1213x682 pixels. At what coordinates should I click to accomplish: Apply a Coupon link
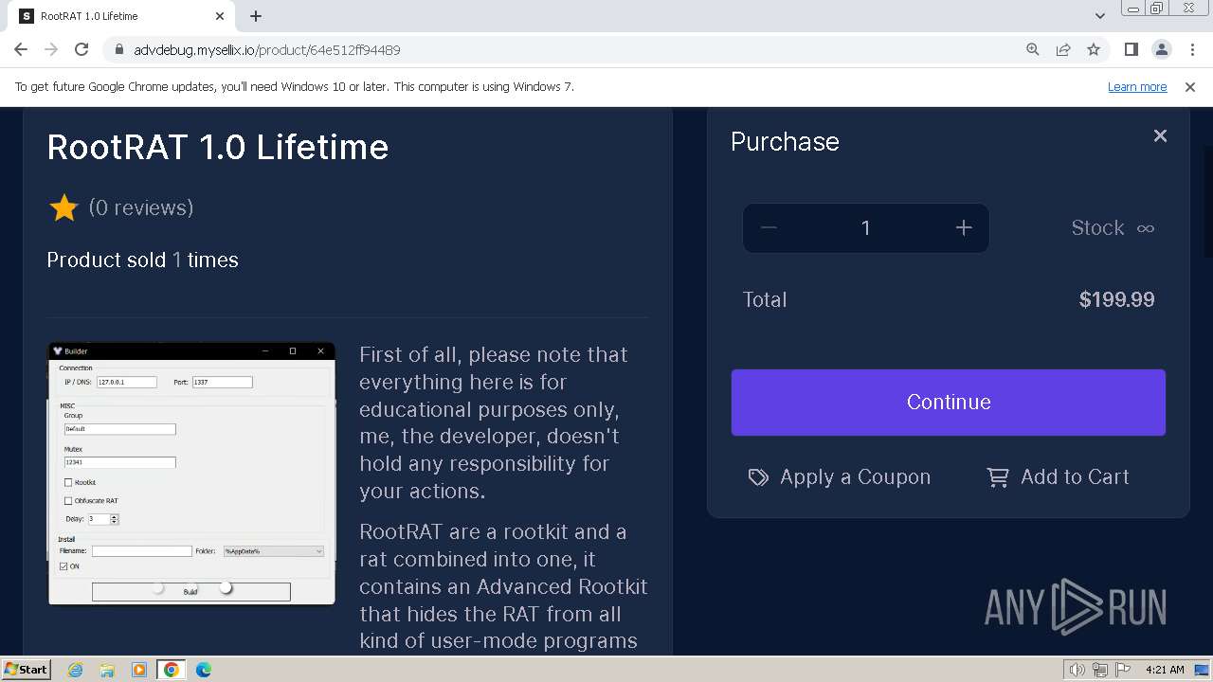coord(840,477)
